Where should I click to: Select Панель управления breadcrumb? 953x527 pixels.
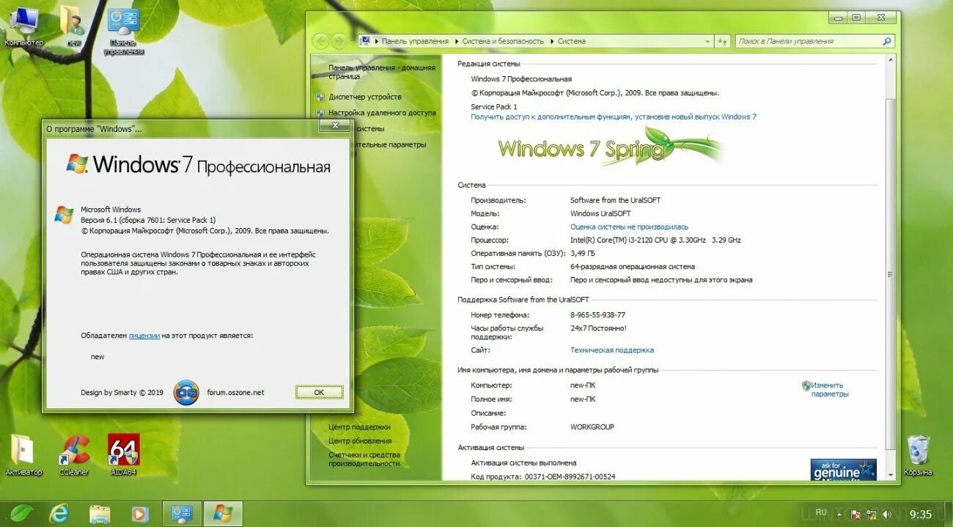pos(415,41)
